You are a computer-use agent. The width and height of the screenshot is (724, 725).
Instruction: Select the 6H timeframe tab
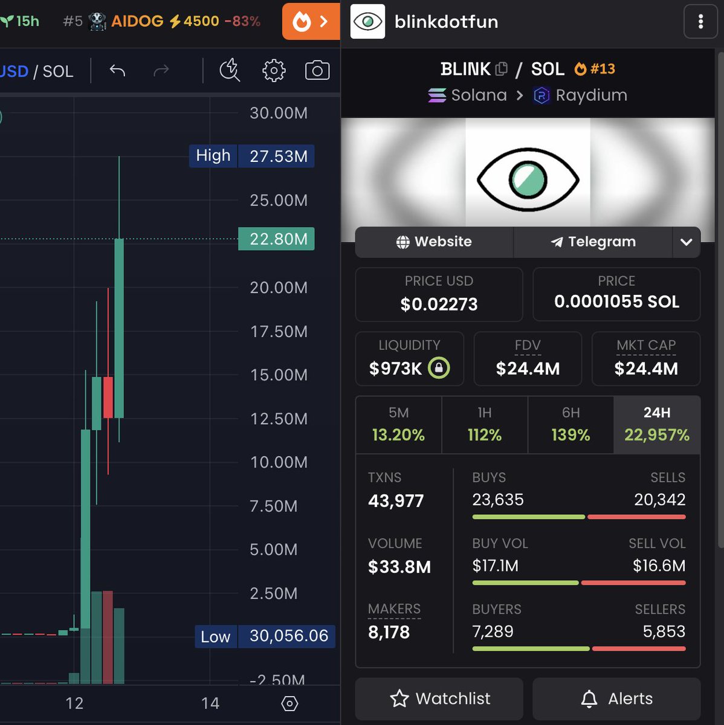coord(570,425)
